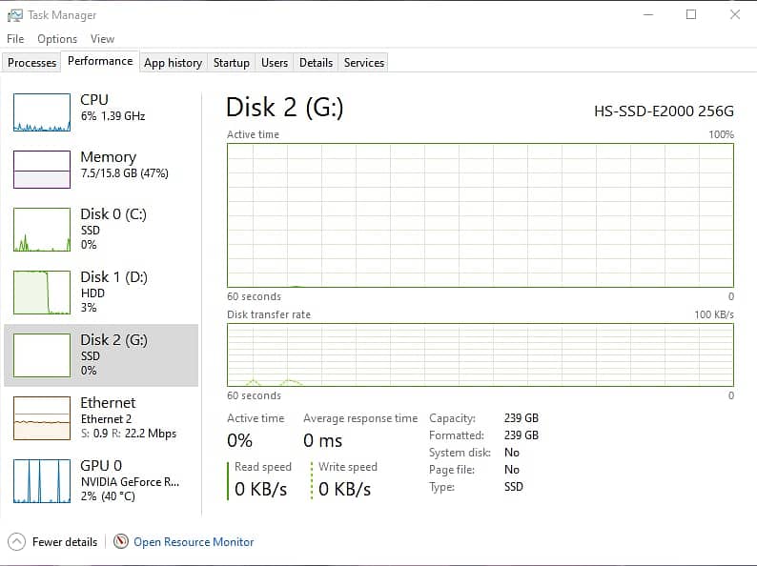Close the Task Manager window

click(735, 15)
